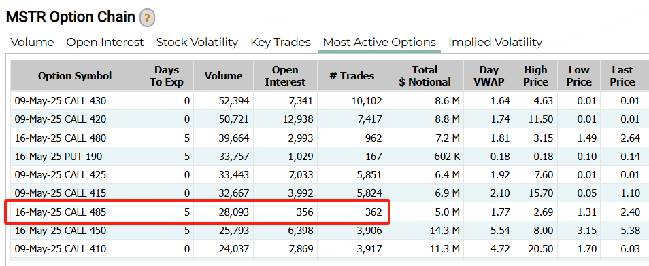Viewport: 649px width, 266px height.
Task: Select the 09-May-25 CALL 430 row
Action: click(327, 101)
